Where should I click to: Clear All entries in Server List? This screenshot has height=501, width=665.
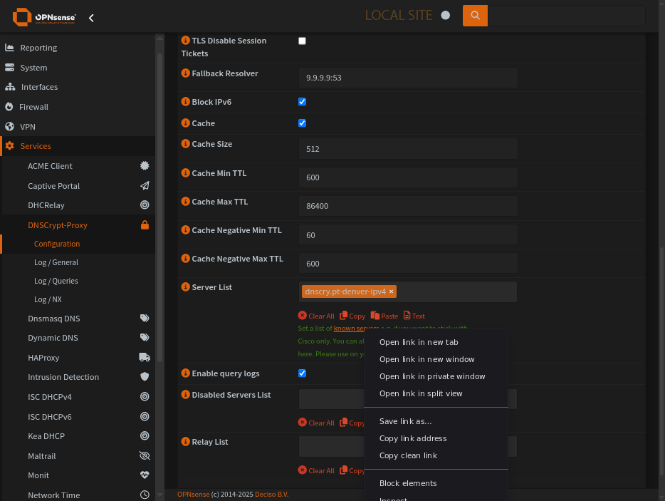click(x=316, y=316)
